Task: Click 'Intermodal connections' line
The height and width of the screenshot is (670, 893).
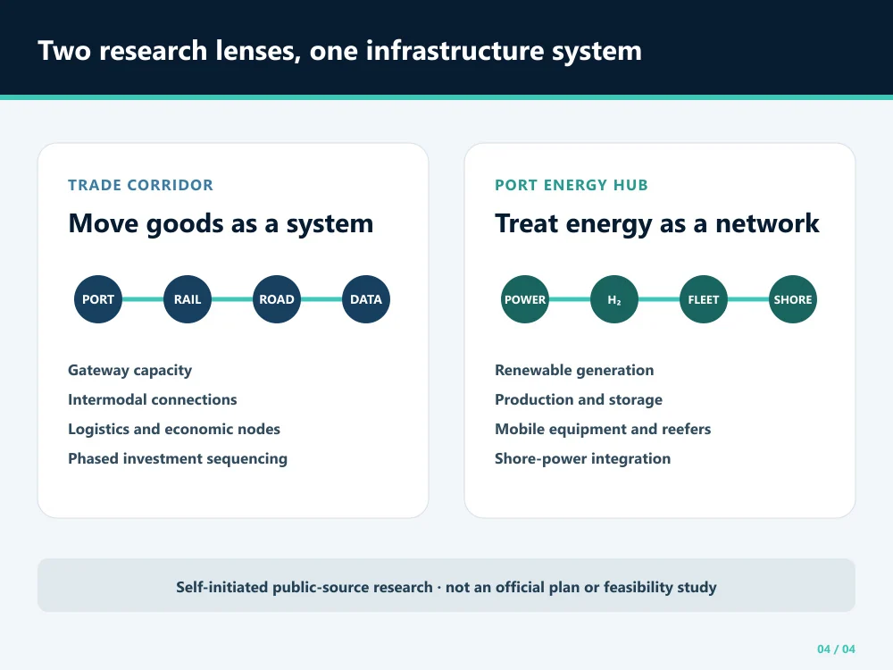Action: [152, 399]
